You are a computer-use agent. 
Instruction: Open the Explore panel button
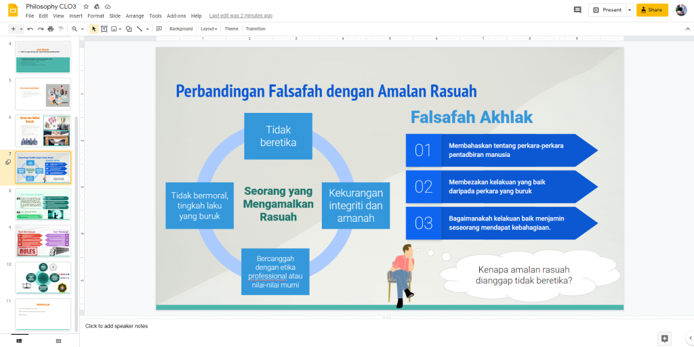click(664, 338)
